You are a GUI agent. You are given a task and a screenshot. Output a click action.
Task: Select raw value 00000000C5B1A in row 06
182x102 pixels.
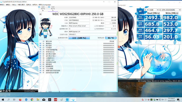pyautogui.click(x=108, y=54)
